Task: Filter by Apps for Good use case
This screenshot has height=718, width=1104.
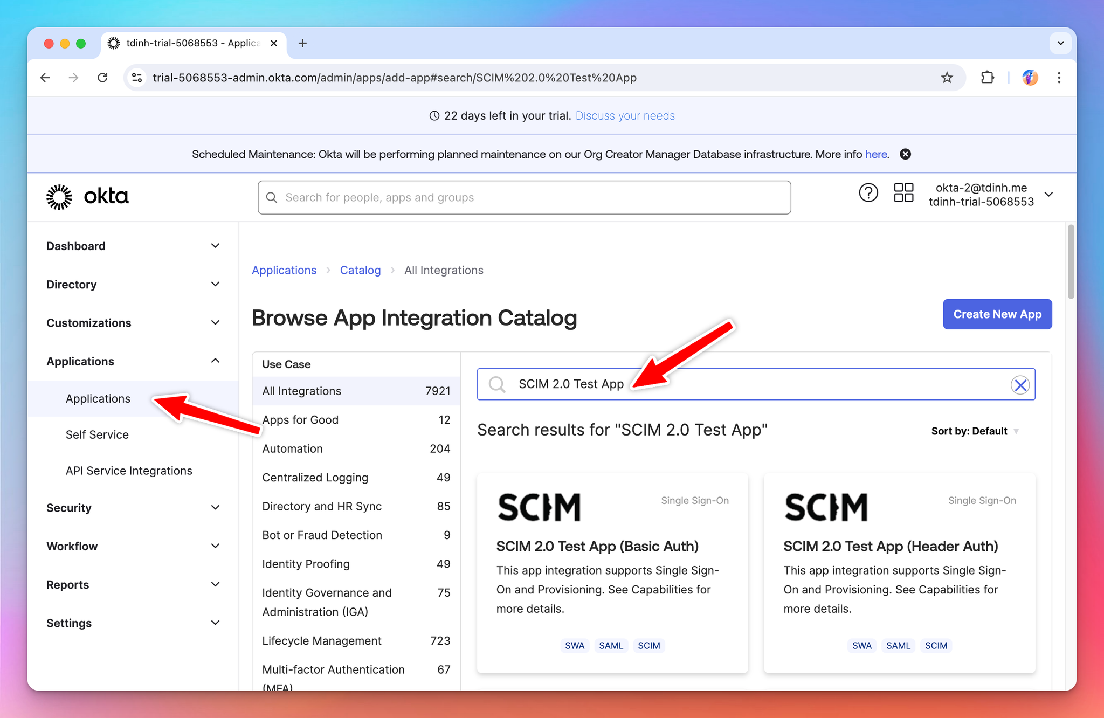Action: click(x=356, y=420)
